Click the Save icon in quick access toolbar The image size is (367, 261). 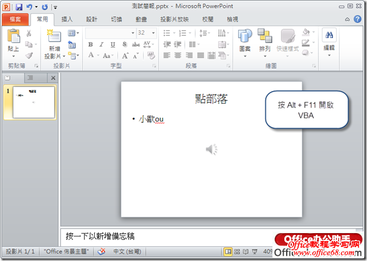pyautogui.click(x=19, y=7)
